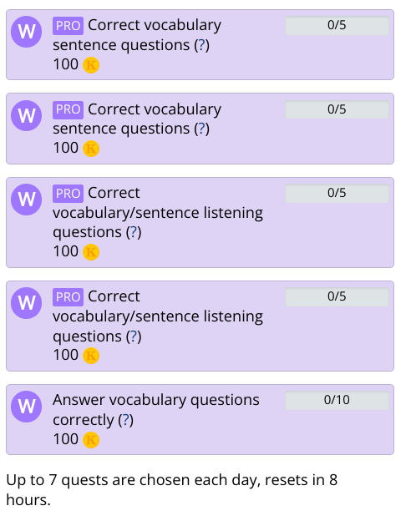Click the PRO badge on the first listening quest

[x=68, y=194]
